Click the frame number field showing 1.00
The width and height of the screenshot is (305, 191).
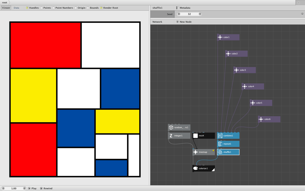point(14,189)
